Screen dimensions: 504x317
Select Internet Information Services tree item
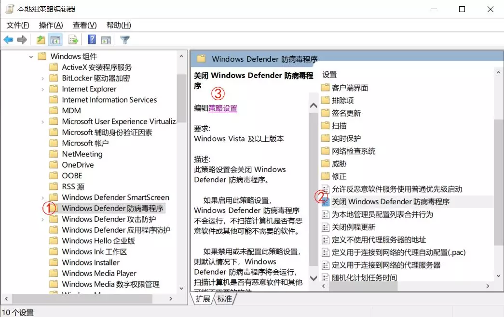[x=109, y=100]
